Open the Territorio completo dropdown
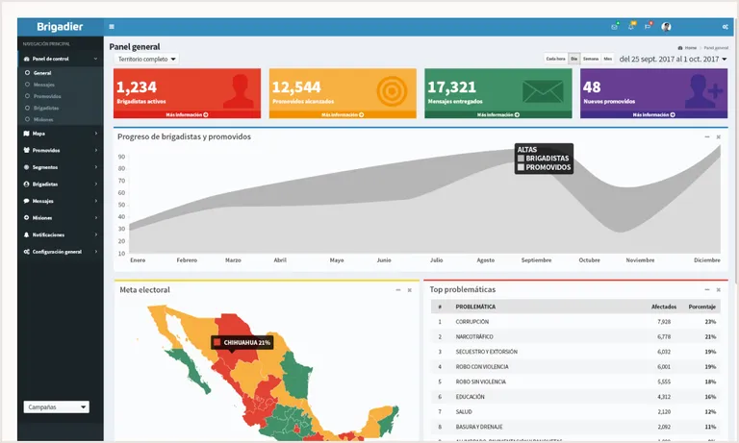The height and width of the screenshot is (443, 739). (146, 60)
